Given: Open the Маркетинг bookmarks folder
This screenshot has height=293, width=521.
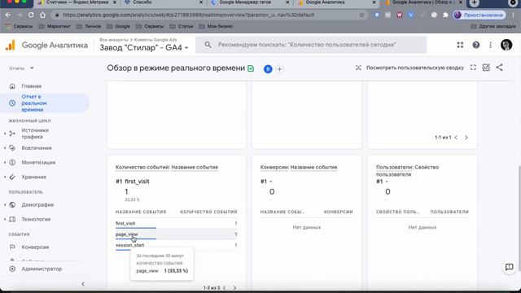Looking at the screenshot, I should pos(55,26).
